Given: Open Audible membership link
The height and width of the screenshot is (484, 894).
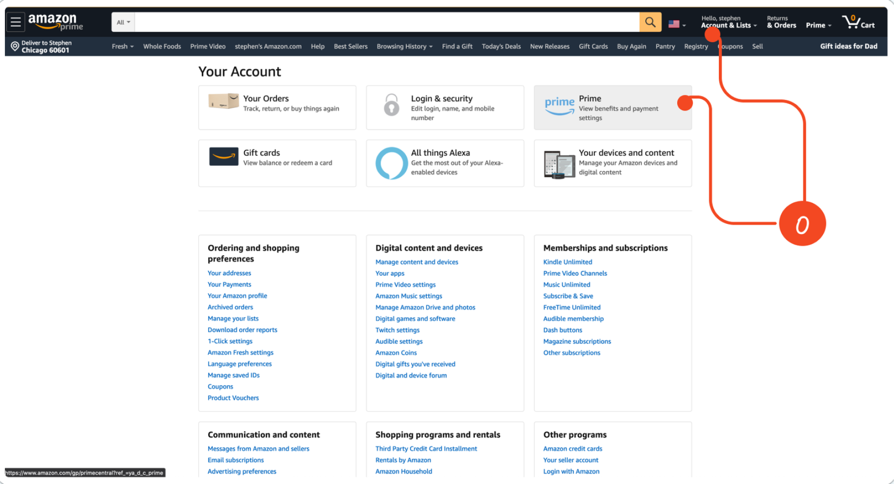Looking at the screenshot, I should click(573, 319).
